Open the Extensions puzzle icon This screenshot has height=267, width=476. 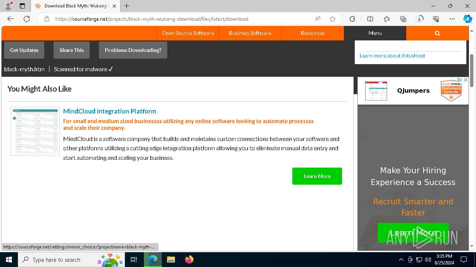coord(352,19)
